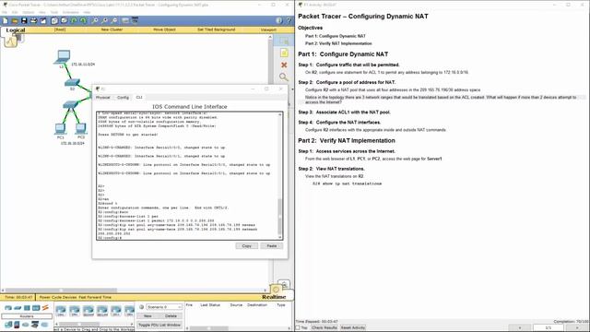Image resolution: width=590 pixels, height=332 pixels.
Task: Toggle the Top checkbox in activity window
Action: point(299,328)
